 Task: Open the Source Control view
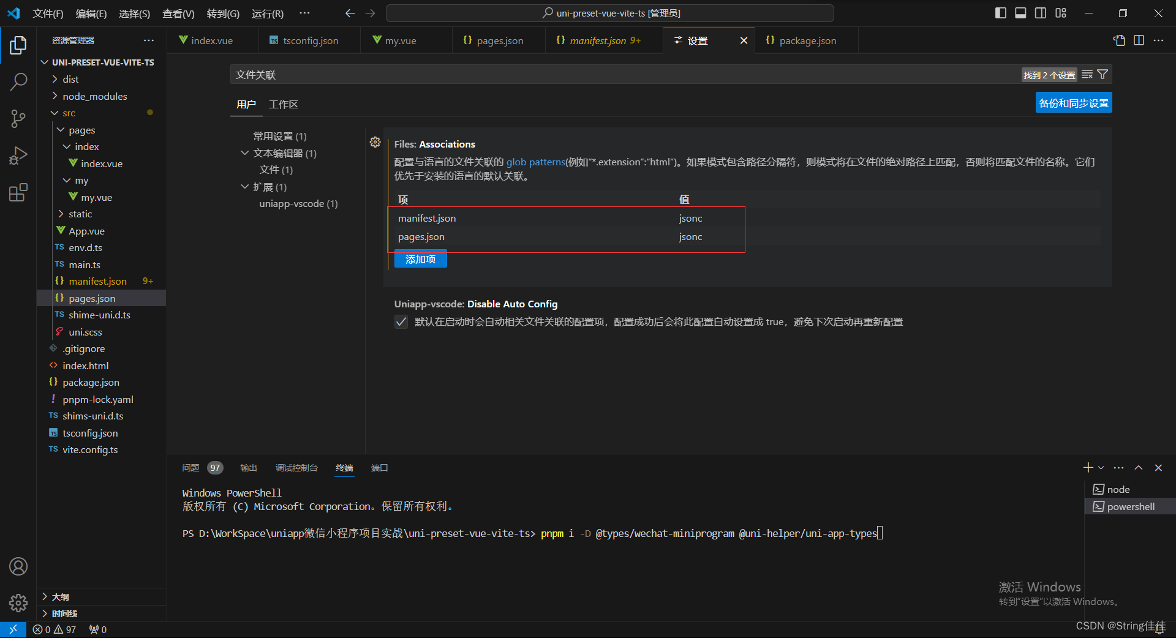click(18, 118)
